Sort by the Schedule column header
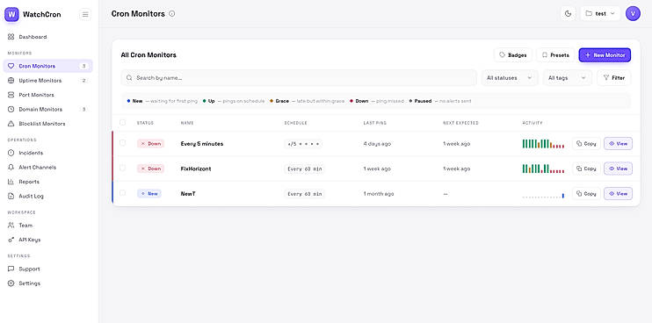 295,123
